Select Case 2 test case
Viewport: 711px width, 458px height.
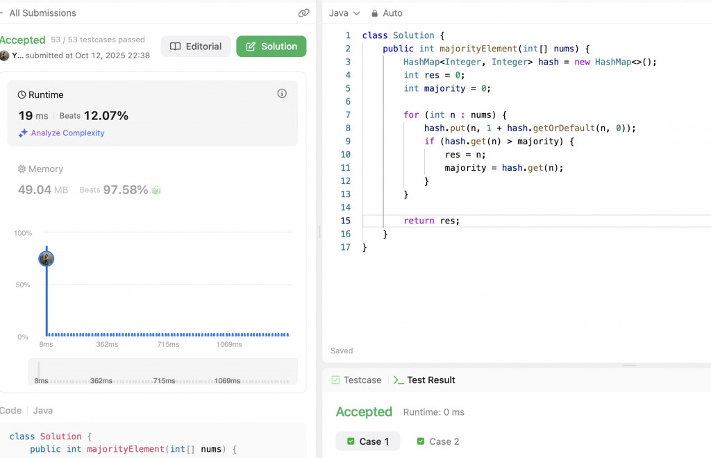437,441
